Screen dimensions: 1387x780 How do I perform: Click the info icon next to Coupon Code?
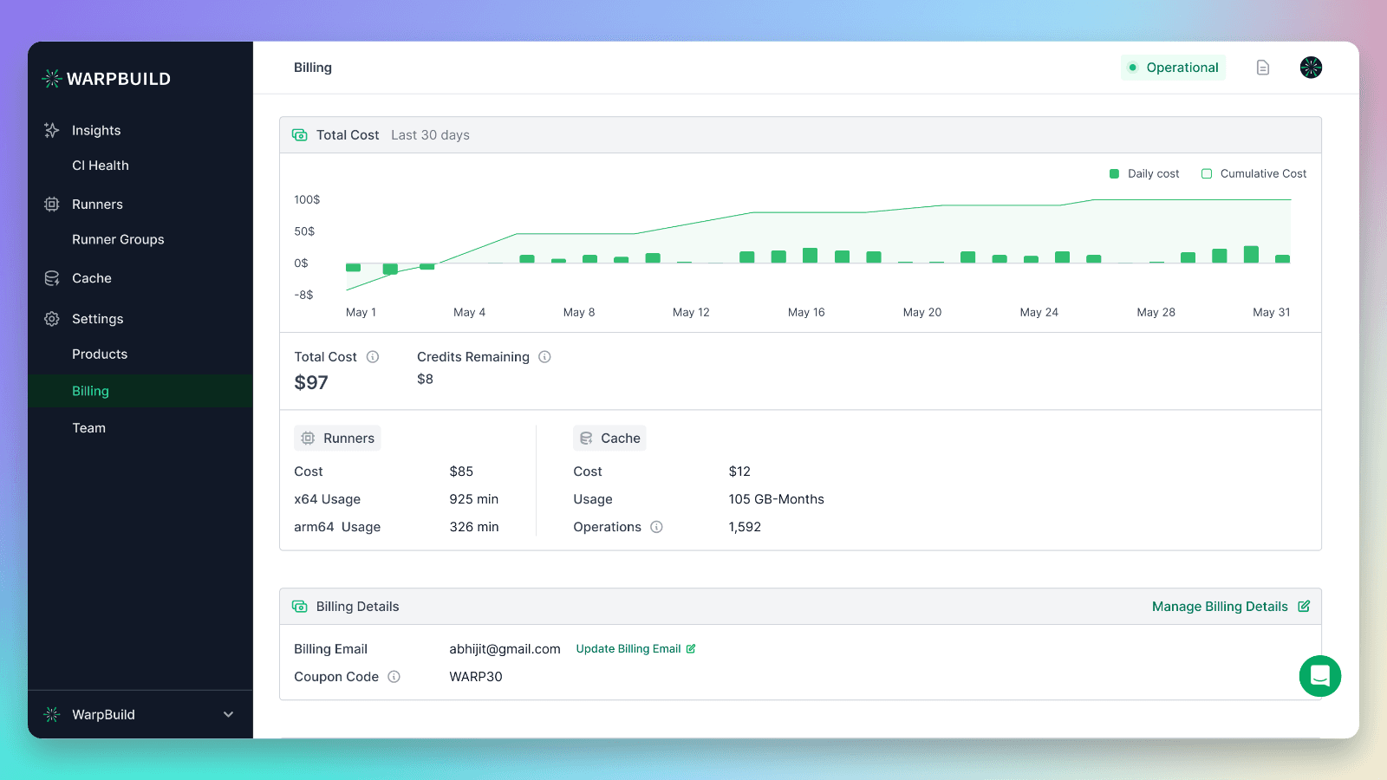click(x=395, y=677)
